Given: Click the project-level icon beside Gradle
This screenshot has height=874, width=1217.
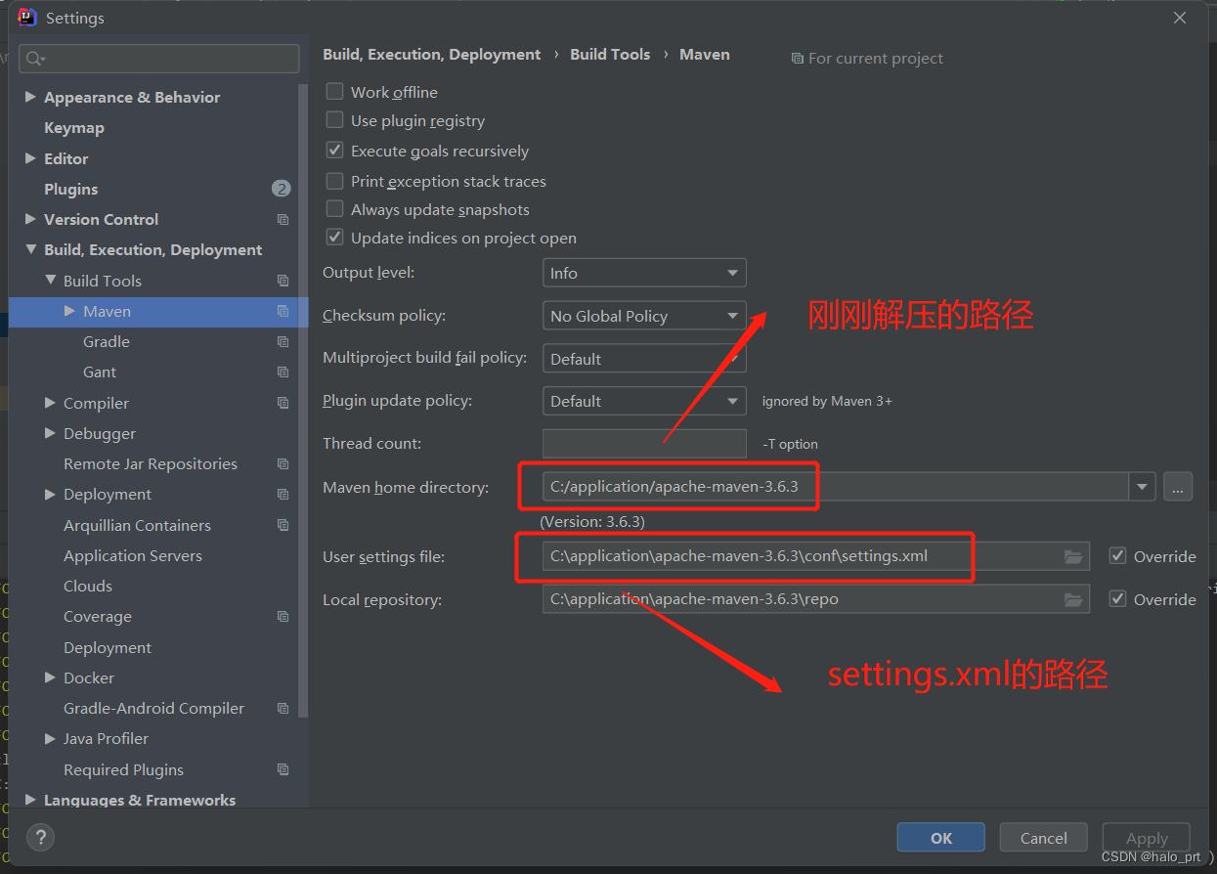Looking at the screenshot, I should (283, 342).
